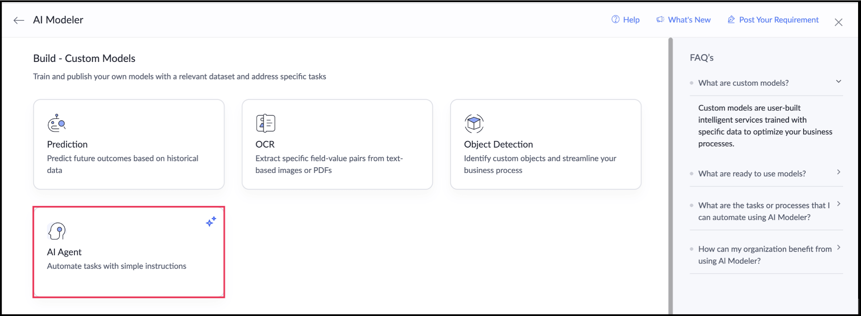Screen dimensions: 861x316
Task: Expand the organization benefit FAQ chevron
Action: (839, 247)
